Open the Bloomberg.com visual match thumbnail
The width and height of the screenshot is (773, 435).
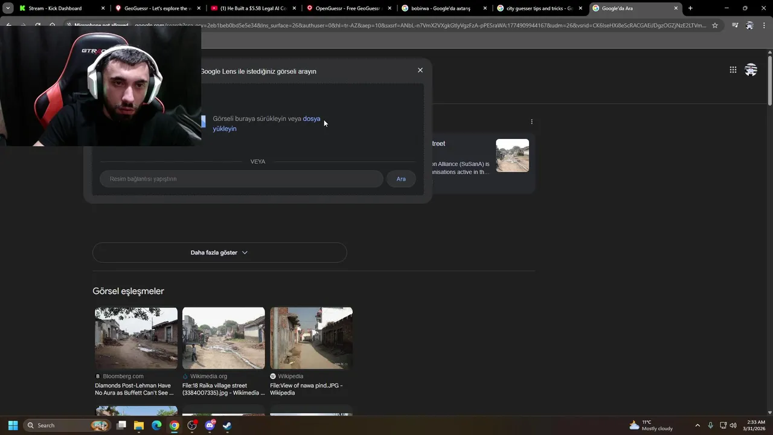[x=136, y=338]
